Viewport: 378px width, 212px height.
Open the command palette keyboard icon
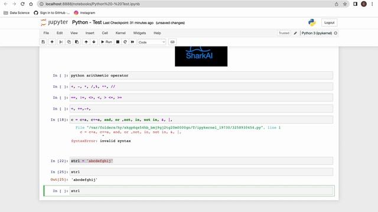tap(172, 42)
